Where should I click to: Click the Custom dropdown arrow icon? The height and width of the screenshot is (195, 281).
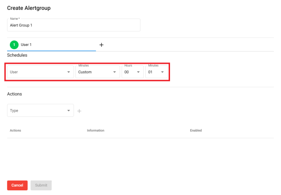115,72
